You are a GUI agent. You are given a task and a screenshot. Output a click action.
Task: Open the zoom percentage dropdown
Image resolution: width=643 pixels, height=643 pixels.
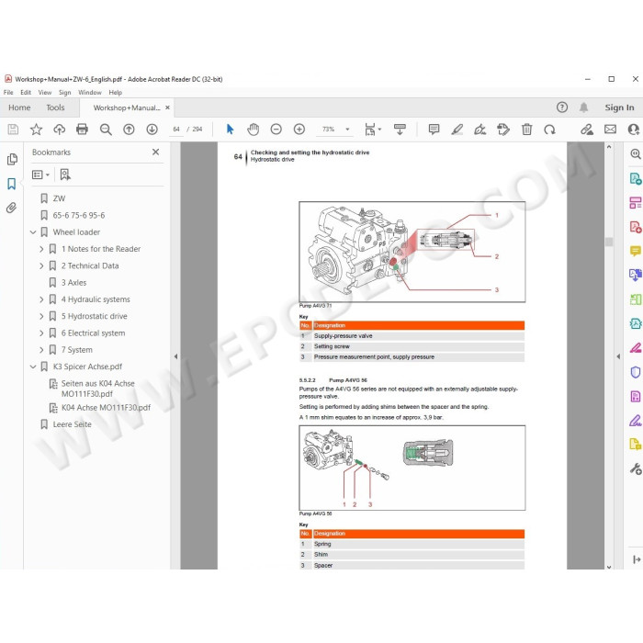(347, 130)
